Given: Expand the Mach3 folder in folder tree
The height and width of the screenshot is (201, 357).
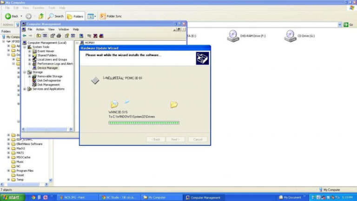Looking at the screenshot, I should tap(8, 148).
